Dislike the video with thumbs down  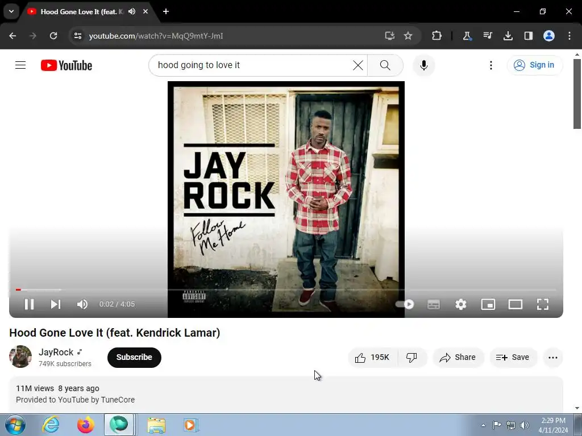click(x=411, y=358)
